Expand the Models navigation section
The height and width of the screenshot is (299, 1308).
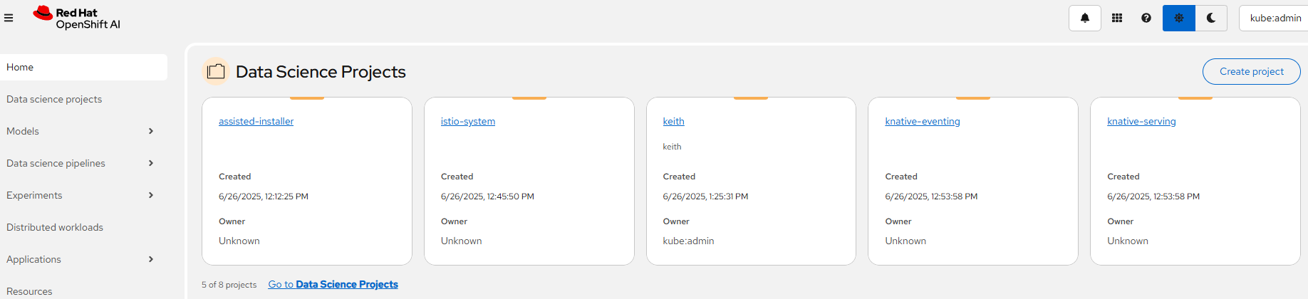pyautogui.click(x=83, y=131)
